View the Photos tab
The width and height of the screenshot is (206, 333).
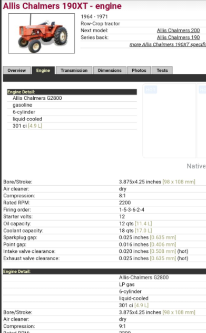click(x=139, y=70)
